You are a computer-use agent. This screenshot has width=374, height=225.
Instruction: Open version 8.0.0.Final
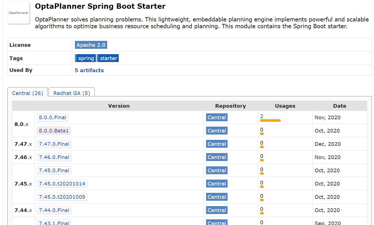pyautogui.click(x=53, y=117)
